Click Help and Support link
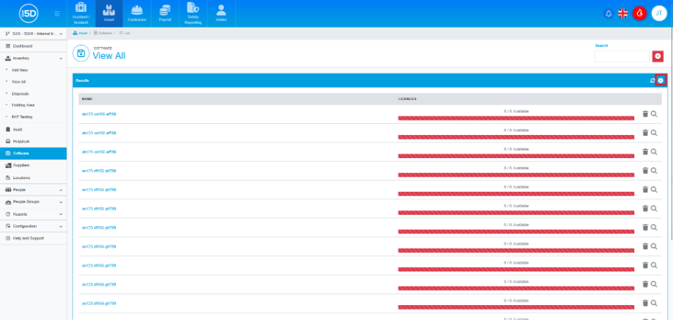This screenshot has width=673, height=320. tap(27, 238)
